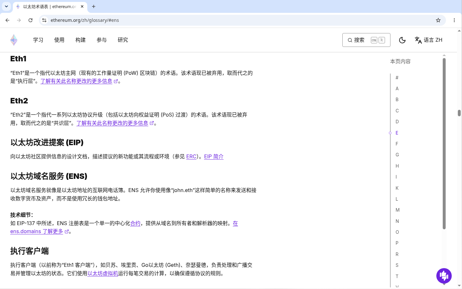Jump to section B in contents
The height and width of the screenshot is (289, 462).
(x=397, y=100)
